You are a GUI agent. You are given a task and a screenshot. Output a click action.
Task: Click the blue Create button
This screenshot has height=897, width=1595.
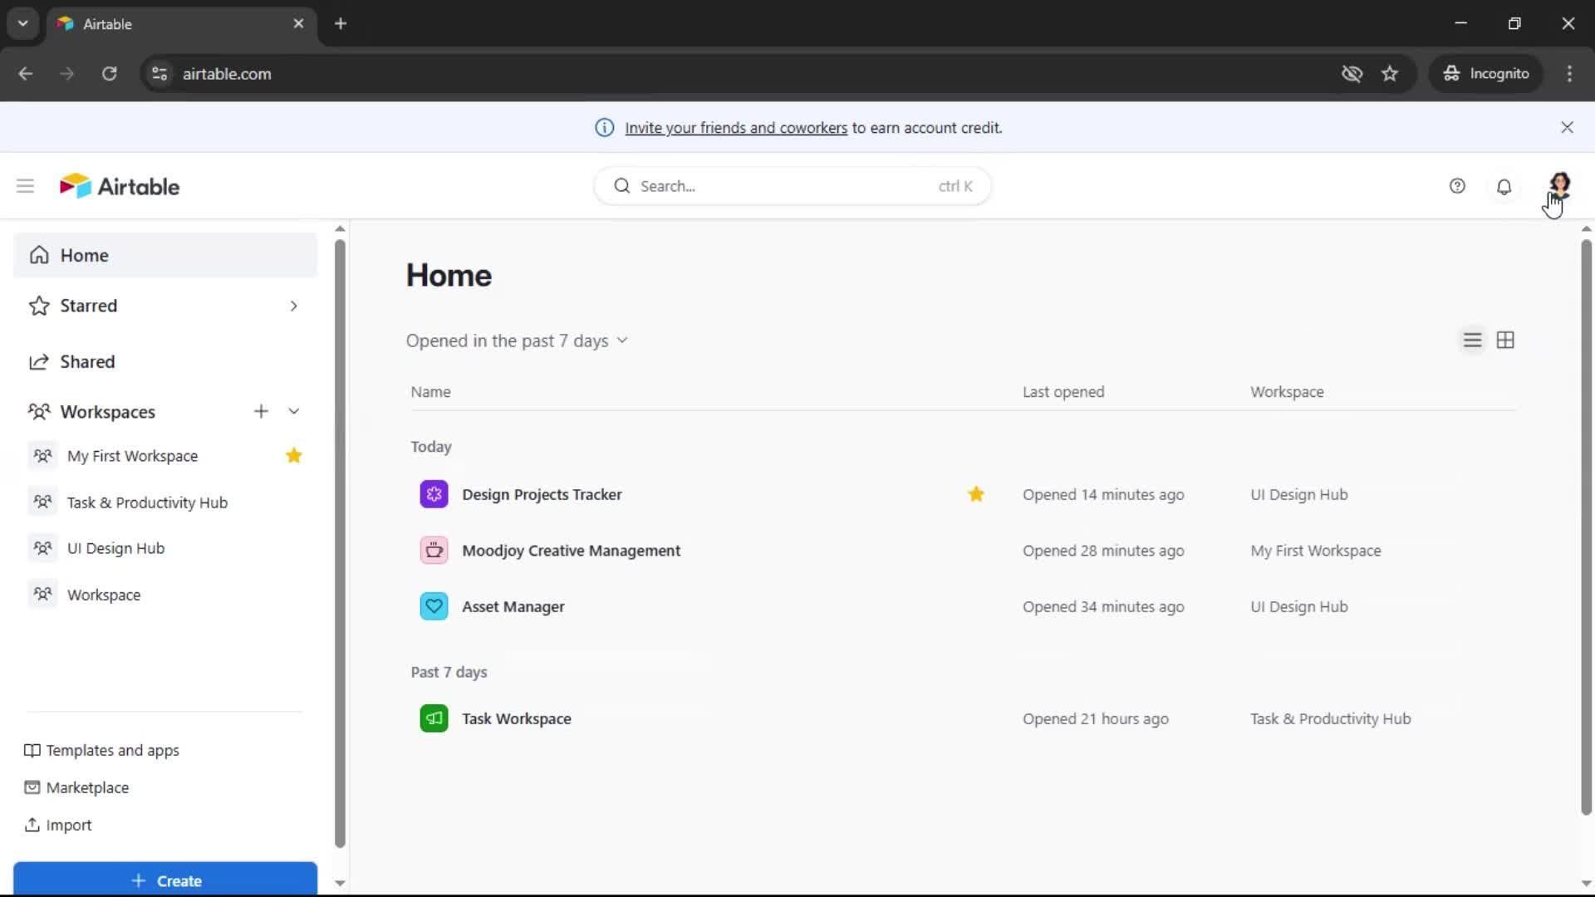165,880
